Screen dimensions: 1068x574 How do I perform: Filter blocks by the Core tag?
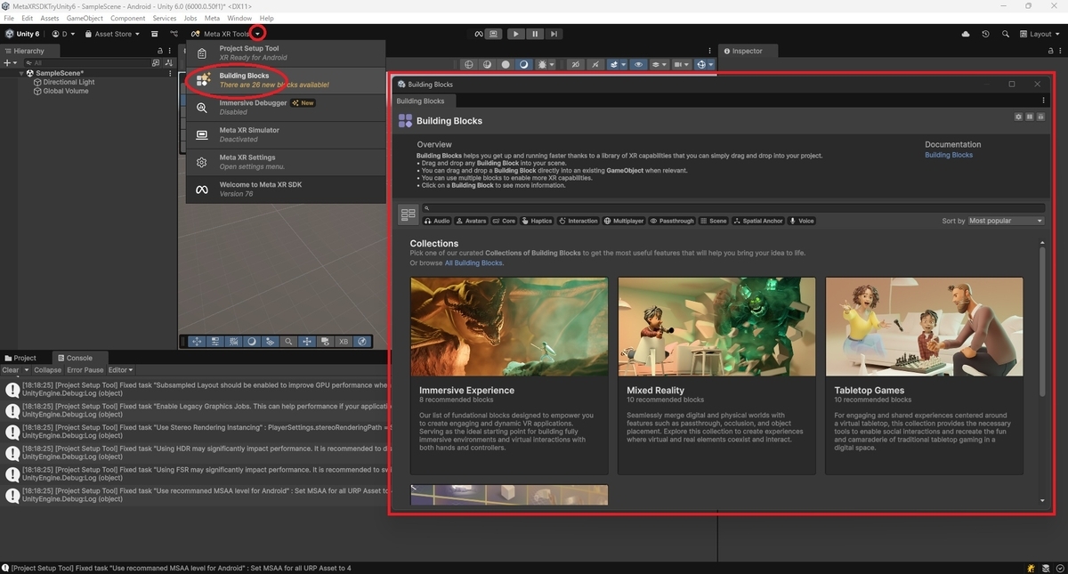(506, 221)
